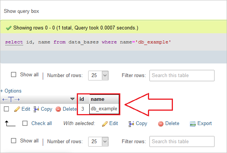Click the green success checkmark icon

(9, 28)
